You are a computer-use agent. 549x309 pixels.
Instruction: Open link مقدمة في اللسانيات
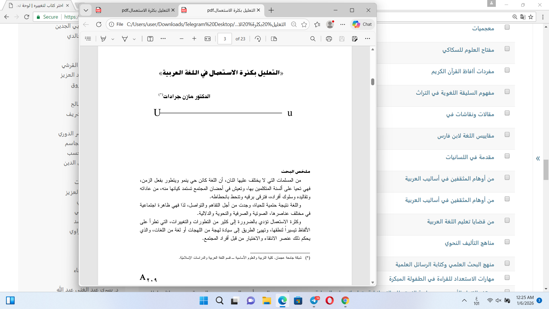tap(470, 157)
